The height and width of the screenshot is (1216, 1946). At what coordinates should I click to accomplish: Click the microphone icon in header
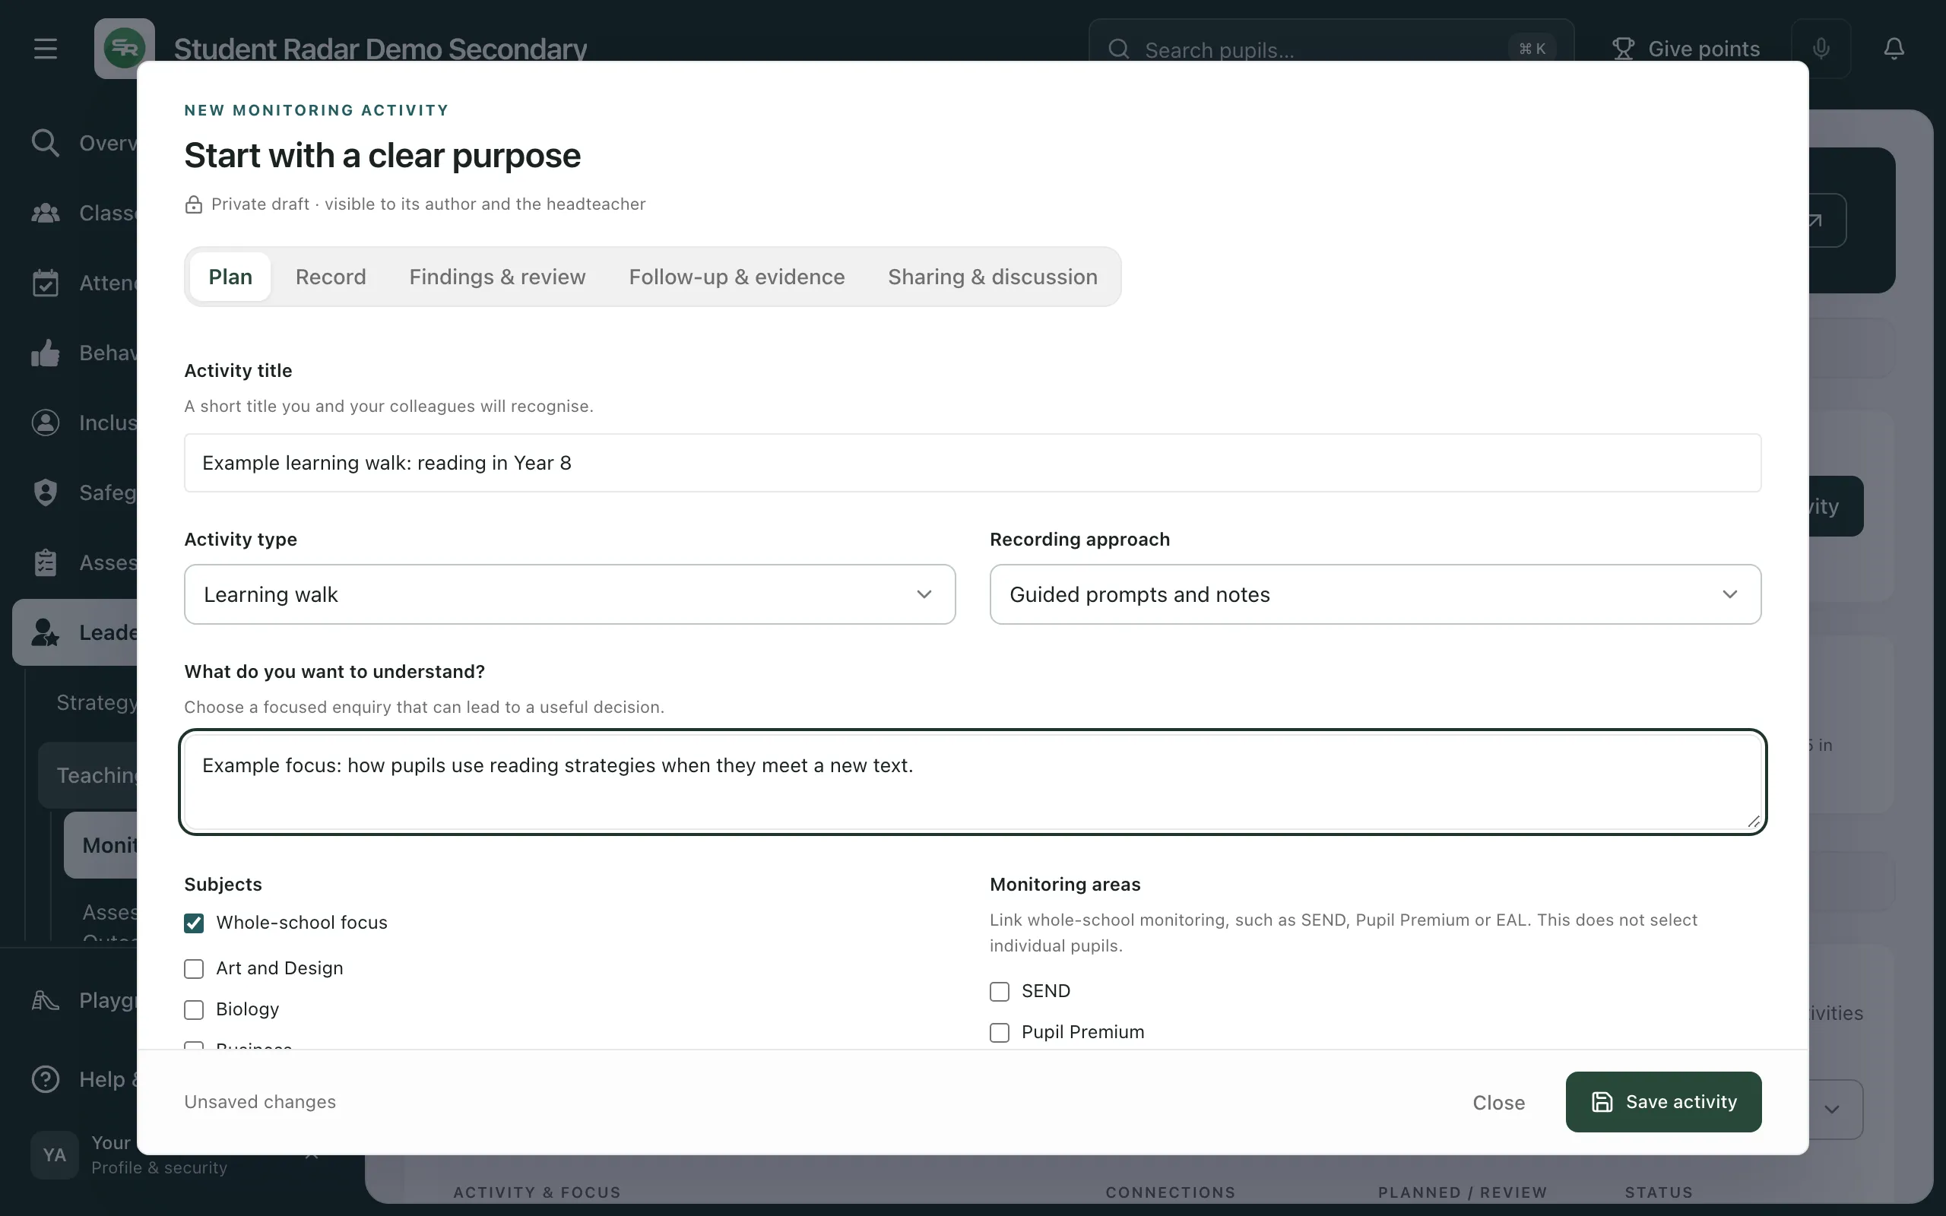1821,49
